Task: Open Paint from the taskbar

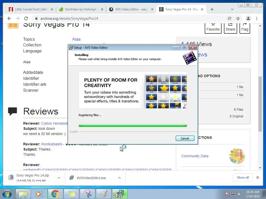Action: point(103,194)
